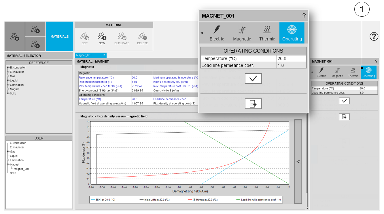Click the NEW material icon
This screenshot has height=214, width=384.
[102, 37]
